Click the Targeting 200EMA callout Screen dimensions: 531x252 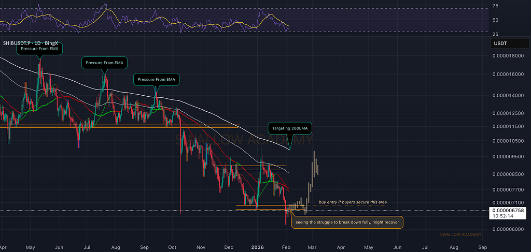[x=290, y=127]
